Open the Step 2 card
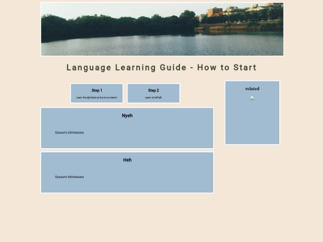This screenshot has width=323, height=242. (154, 93)
